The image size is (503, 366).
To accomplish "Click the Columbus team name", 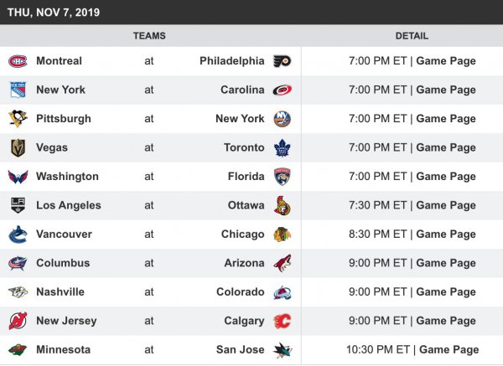I will click(x=63, y=263).
